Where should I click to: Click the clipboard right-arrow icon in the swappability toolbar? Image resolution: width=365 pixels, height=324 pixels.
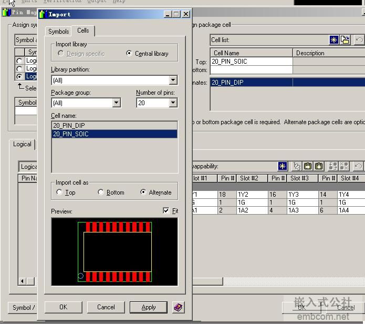tap(308, 166)
